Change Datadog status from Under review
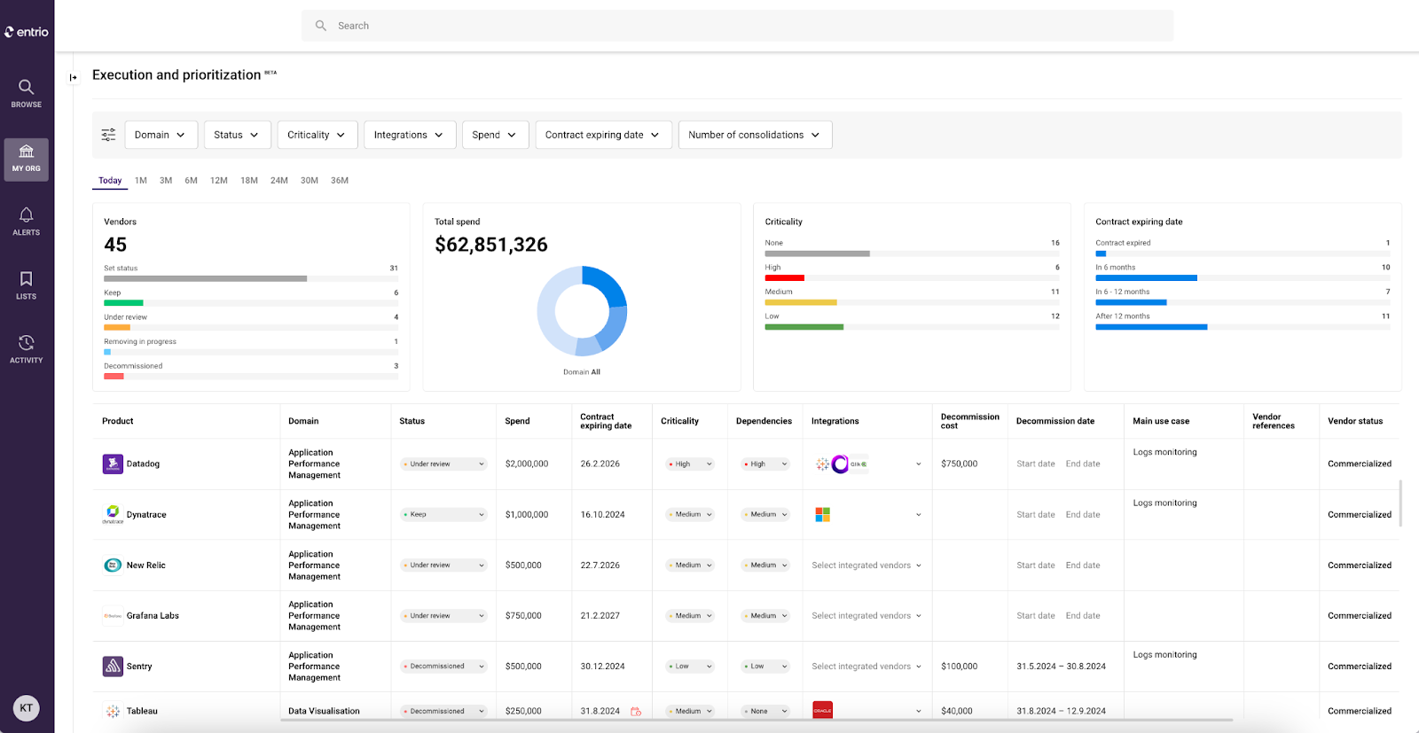The height and width of the screenshot is (733, 1419). 443,464
